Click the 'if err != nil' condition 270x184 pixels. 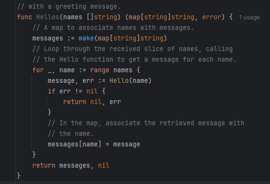(x=77, y=91)
